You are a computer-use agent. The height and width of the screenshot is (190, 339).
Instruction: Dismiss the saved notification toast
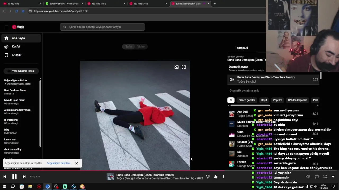pyautogui.click(x=77, y=163)
